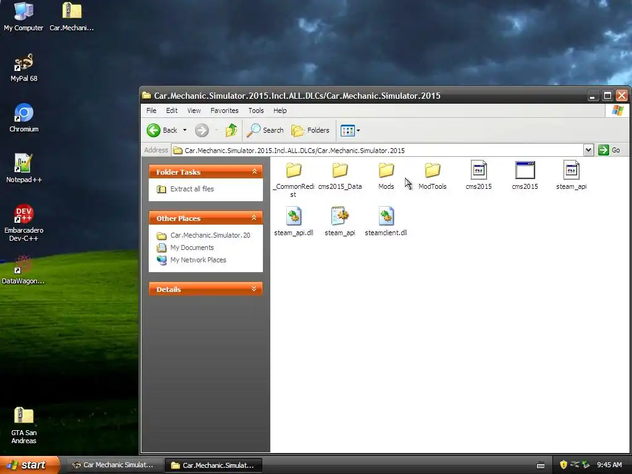
Task: Select the steam_api notepad file in second row
Action: point(340,222)
